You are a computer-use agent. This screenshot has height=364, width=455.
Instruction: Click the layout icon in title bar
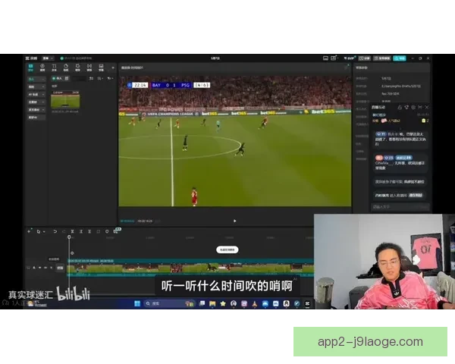[x=325, y=58]
